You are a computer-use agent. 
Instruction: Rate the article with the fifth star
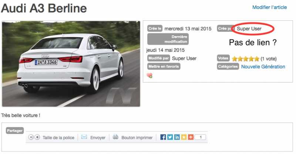click(x=256, y=59)
